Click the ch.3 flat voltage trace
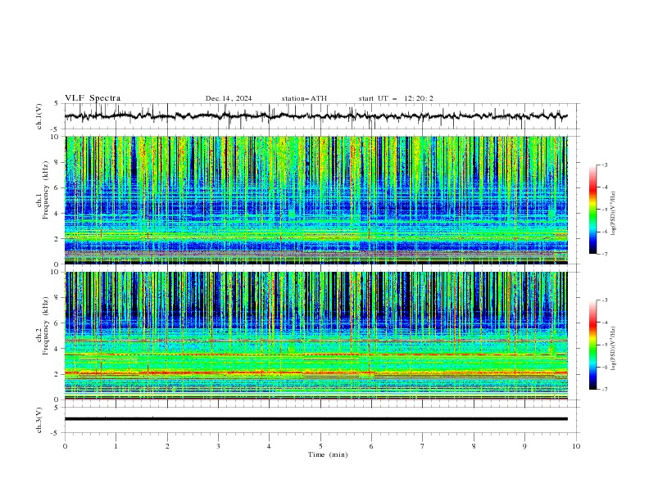The height and width of the screenshot is (501, 649). tap(315, 419)
